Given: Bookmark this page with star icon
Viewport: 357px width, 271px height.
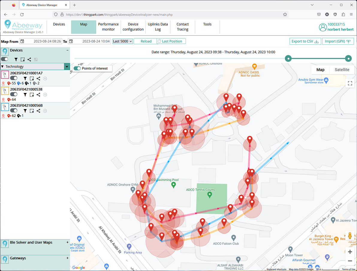Looking at the screenshot, I should (x=285, y=15).
